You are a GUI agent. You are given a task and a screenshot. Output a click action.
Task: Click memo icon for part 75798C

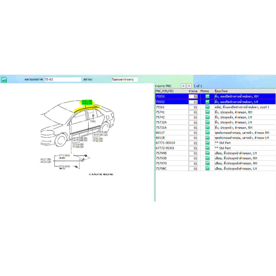207,169
